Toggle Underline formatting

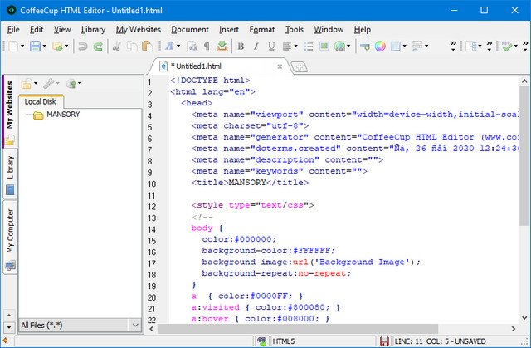pyautogui.click(x=271, y=47)
